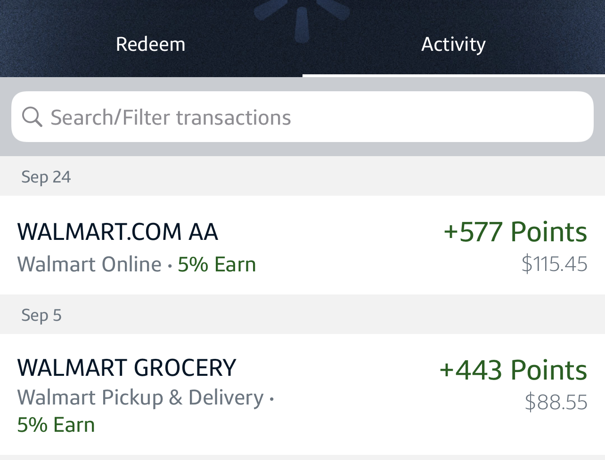Screen dimensions: 605x460
Task: Click the gray bar surrounding the search box
Action: coord(302,149)
